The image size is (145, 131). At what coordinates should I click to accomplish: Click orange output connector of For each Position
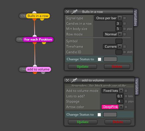(35, 43)
